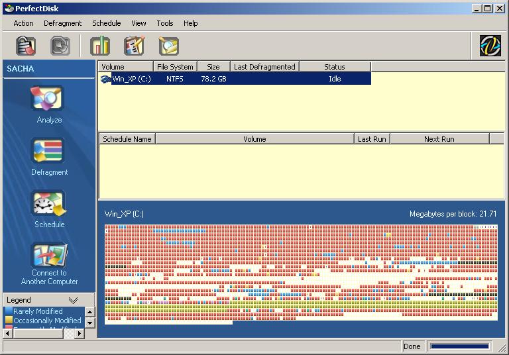
Task: Click the Win_XP (C:) drive map title
Action: [x=124, y=214]
